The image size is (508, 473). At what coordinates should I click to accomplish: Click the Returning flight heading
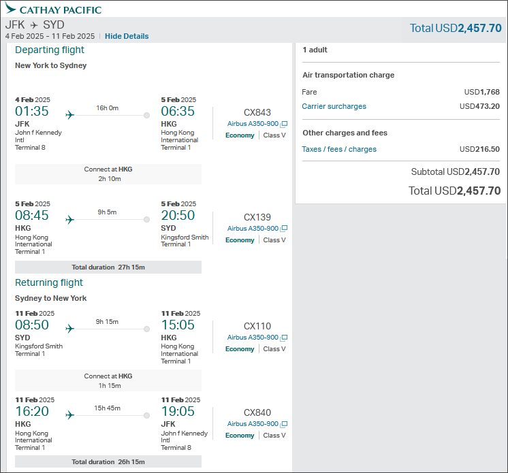click(49, 282)
